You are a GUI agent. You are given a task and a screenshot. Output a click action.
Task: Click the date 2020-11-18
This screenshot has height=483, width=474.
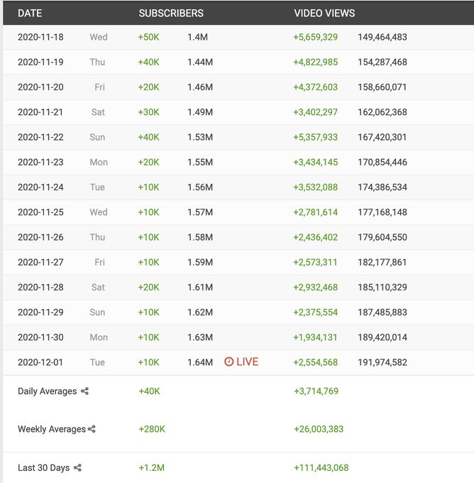point(40,37)
